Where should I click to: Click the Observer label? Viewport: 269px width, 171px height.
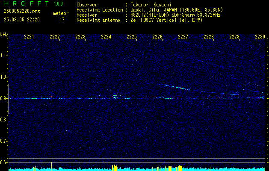pyautogui.click(x=87, y=5)
